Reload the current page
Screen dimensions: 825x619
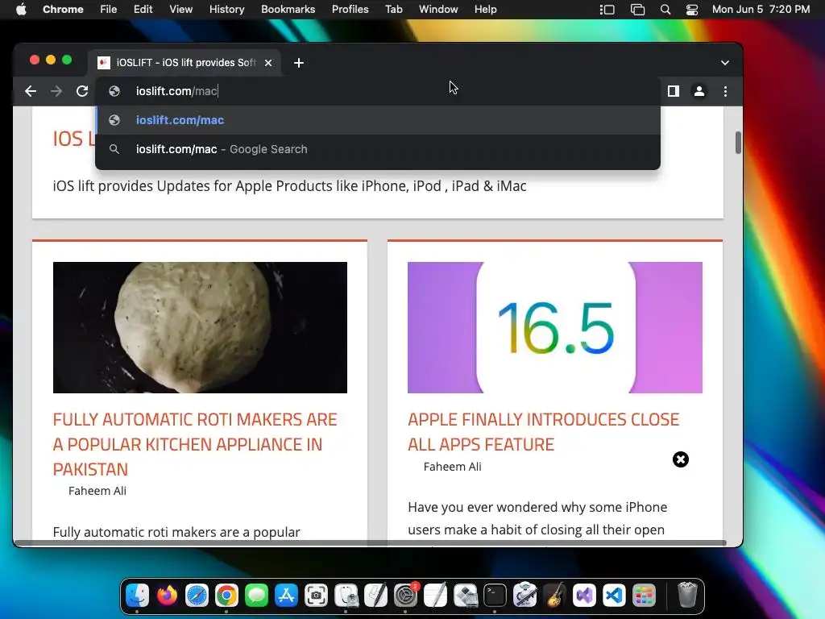[x=82, y=91]
